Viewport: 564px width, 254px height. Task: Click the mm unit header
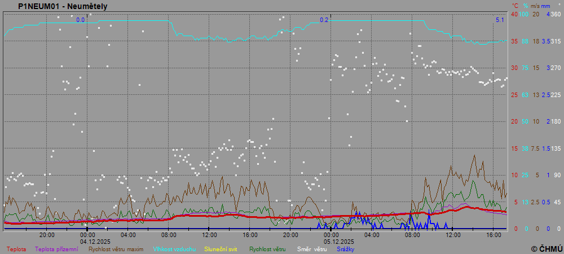(x=548, y=6)
